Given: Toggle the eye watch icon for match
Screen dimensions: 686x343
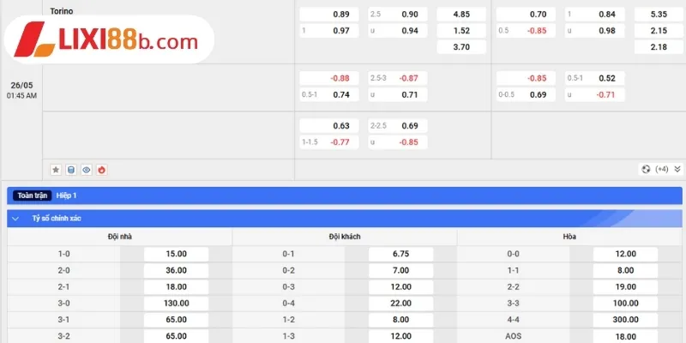Looking at the screenshot, I should [x=86, y=170].
